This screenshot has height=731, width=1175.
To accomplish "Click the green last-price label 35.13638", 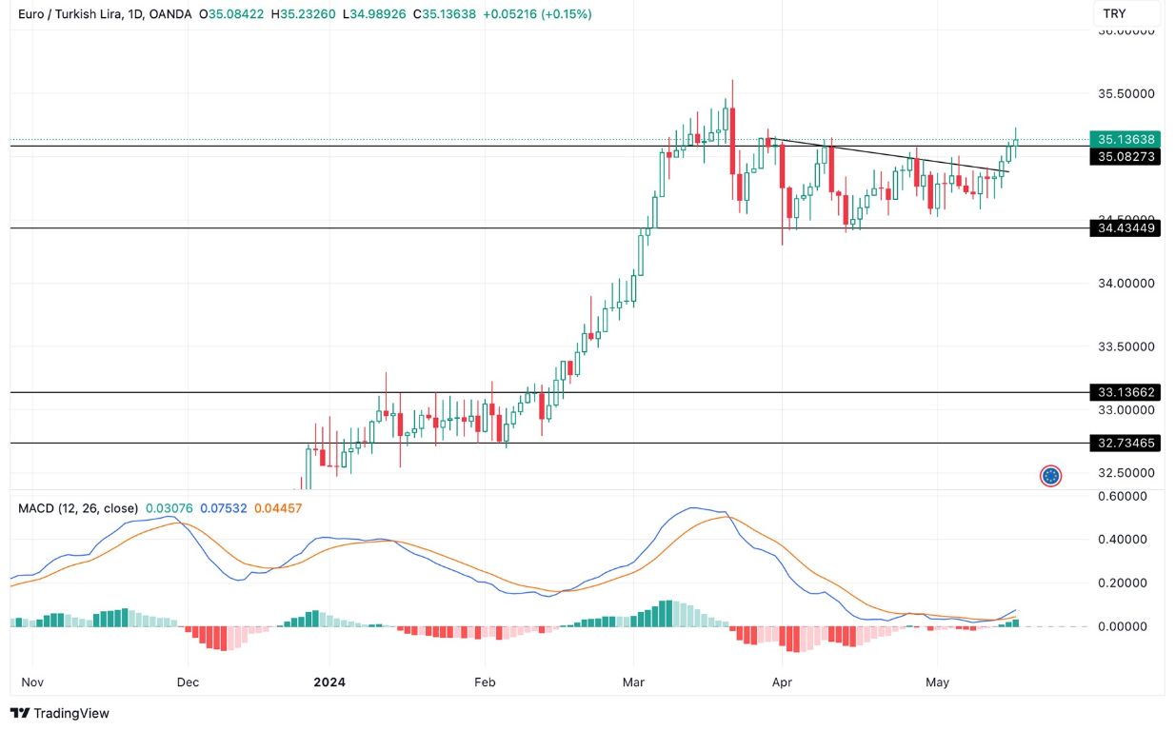I will tap(1126, 140).
